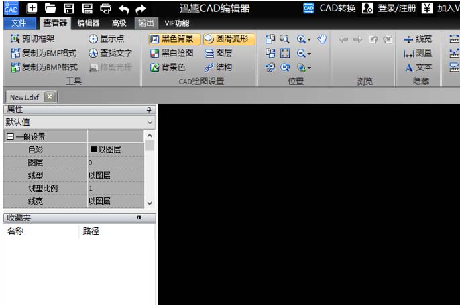The width and height of the screenshot is (460, 305).
Task: Select the 剪切框架 tool
Action: (x=32, y=39)
